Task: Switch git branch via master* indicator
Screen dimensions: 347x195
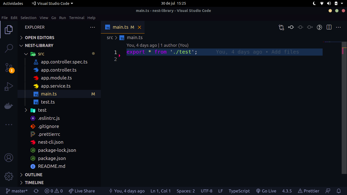Action: pyautogui.click(x=17, y=191)
